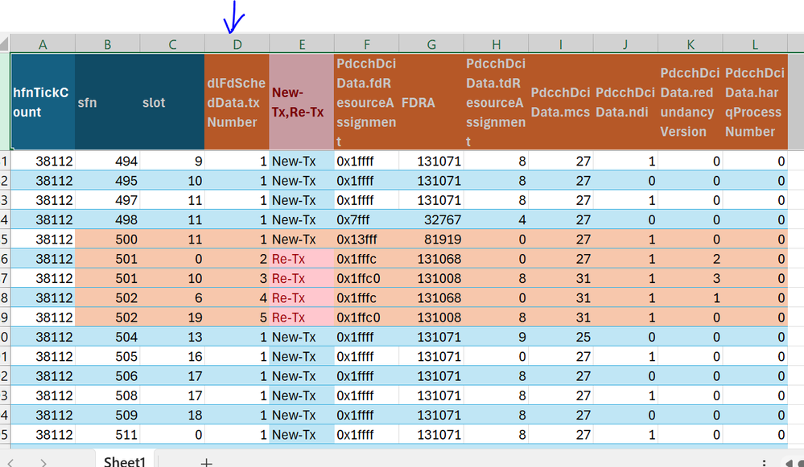
Task: Select column G header
Action: [x=431, y=44]
